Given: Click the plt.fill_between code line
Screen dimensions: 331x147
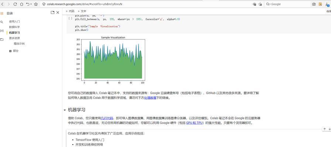Looking at the screenshot, I should (x=127, y=19).
